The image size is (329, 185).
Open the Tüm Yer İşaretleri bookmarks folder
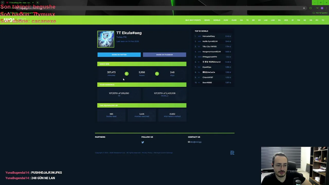[x=320, y=13]
